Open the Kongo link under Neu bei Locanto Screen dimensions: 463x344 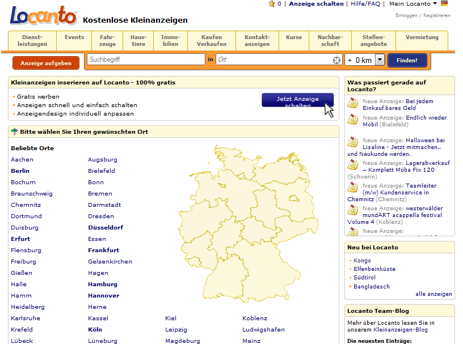[362, 261]
